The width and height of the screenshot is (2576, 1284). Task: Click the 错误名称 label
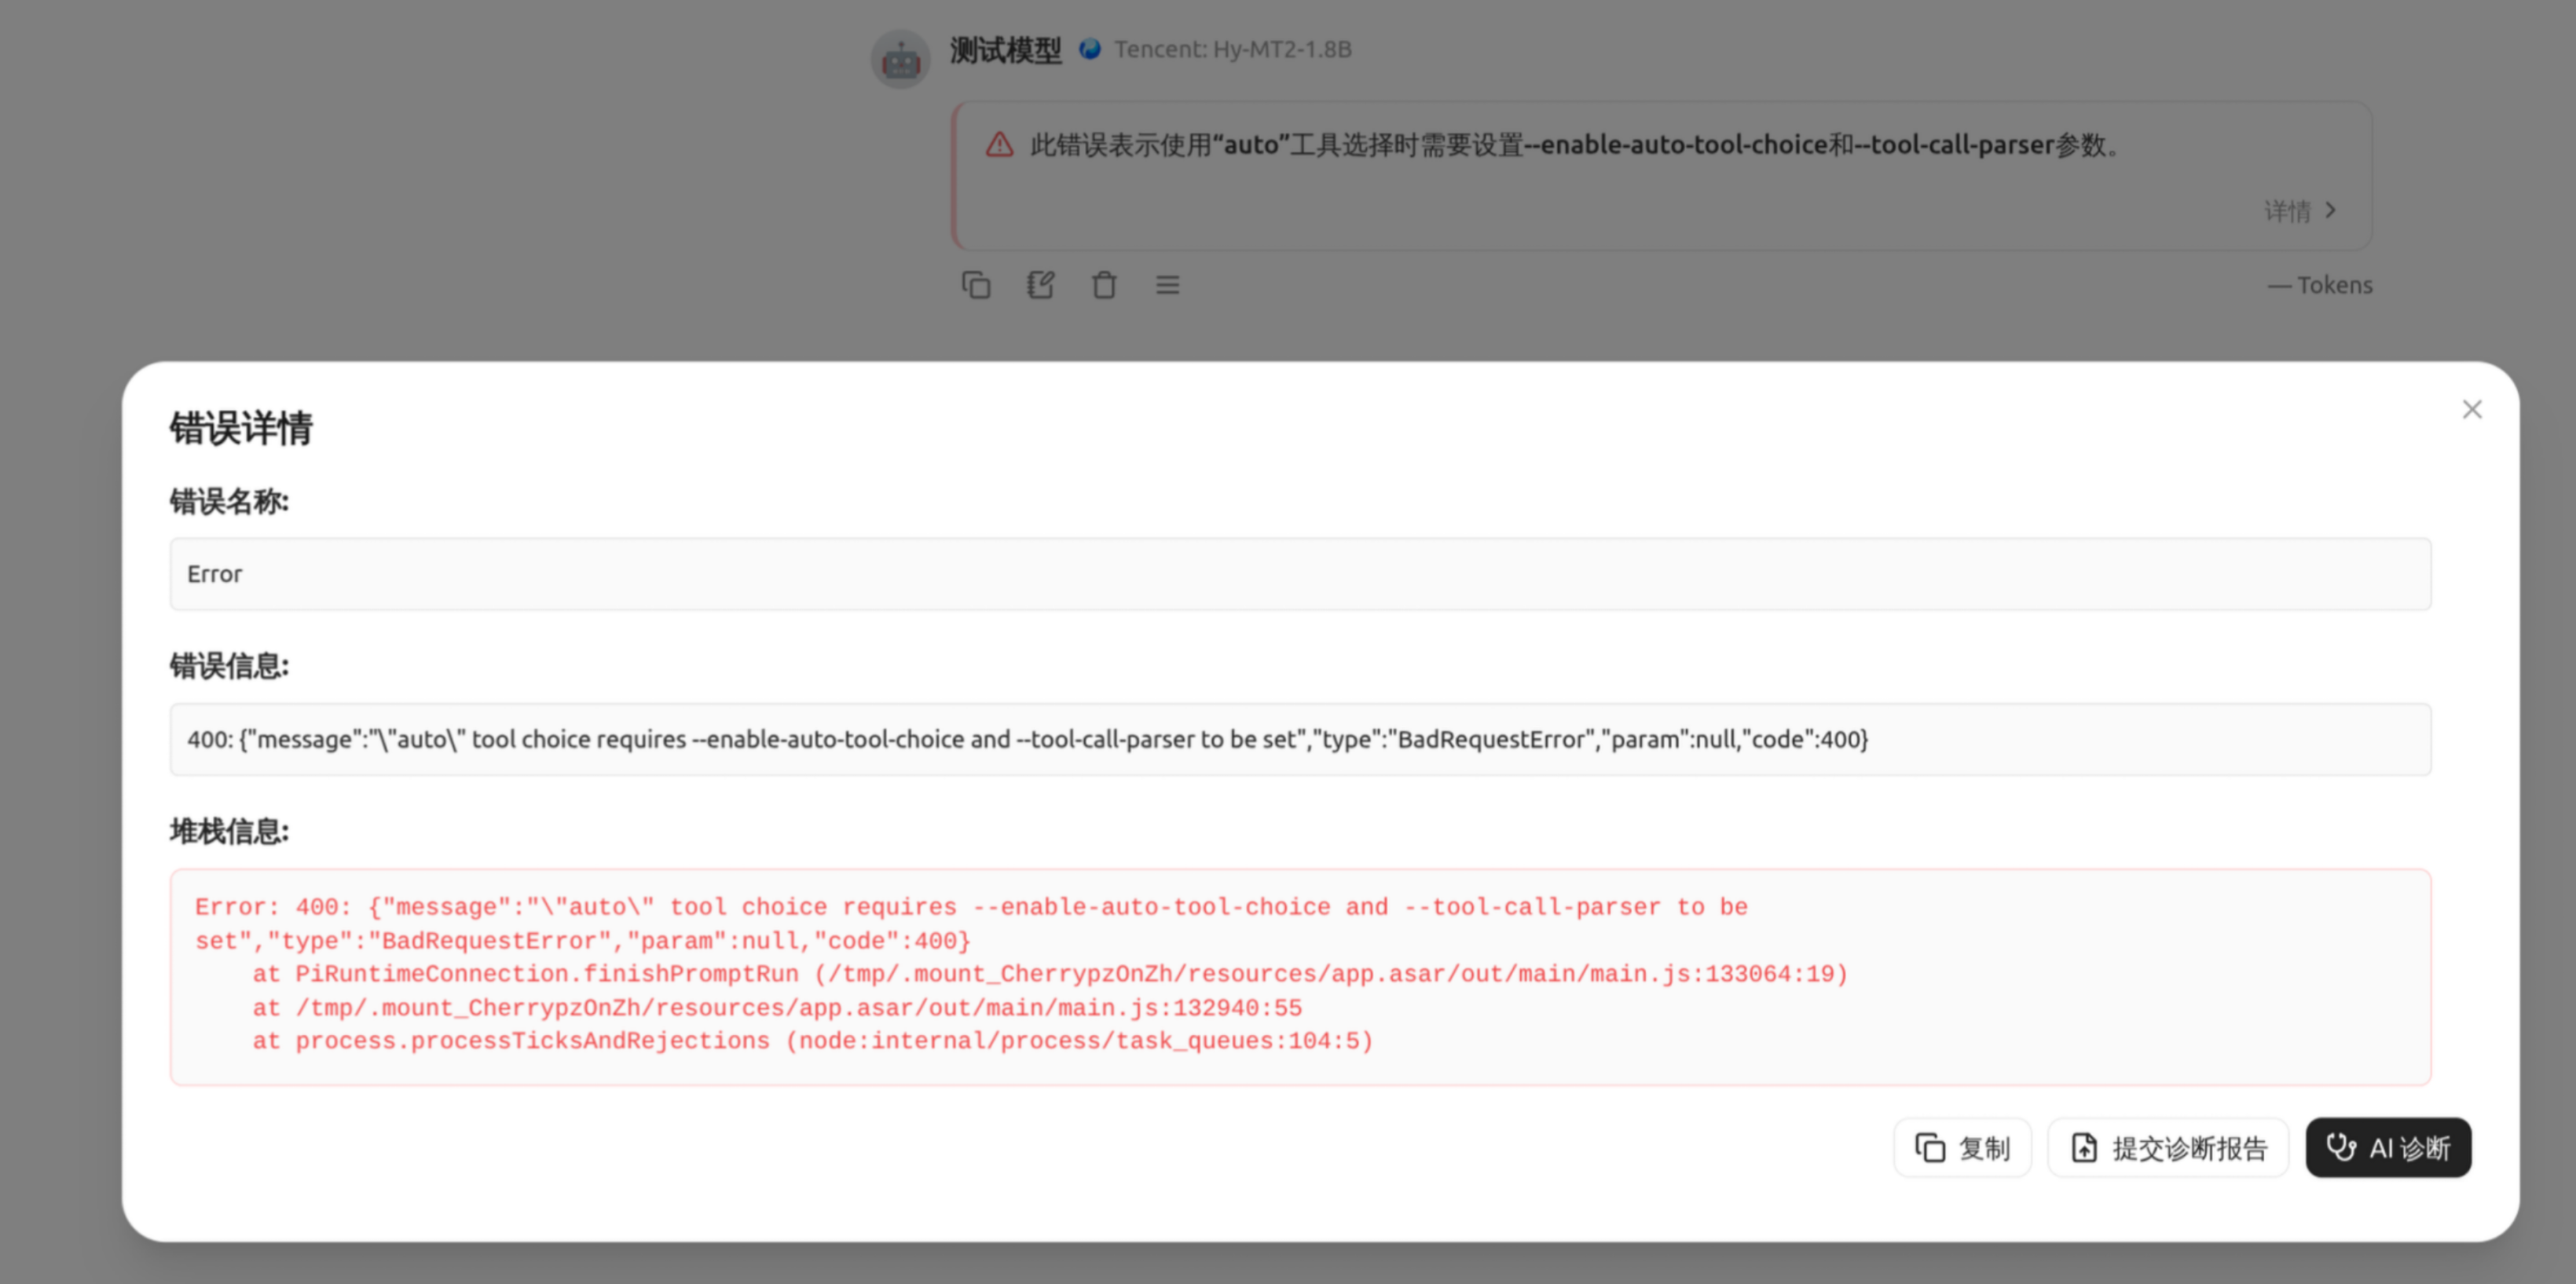coord(229,501)
